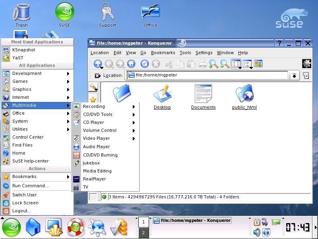This screenshot has width=318, height=239.
Task: Choose Run Command... in Actions
Action: (x=37, y=186)
